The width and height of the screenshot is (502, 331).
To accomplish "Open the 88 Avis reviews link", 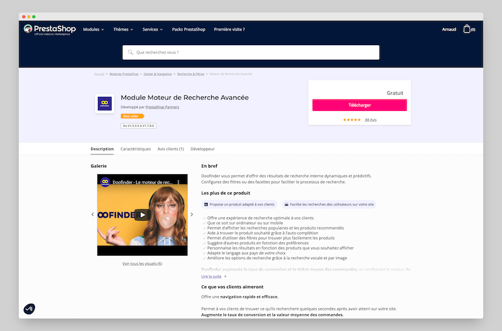I will click(x=370, y=120).
